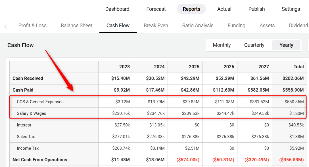The height and width of the screenshot is (167, 309).
Task: Click the Salary & Wages 2026 value $244.47k
Action: [x=225, y=113]
